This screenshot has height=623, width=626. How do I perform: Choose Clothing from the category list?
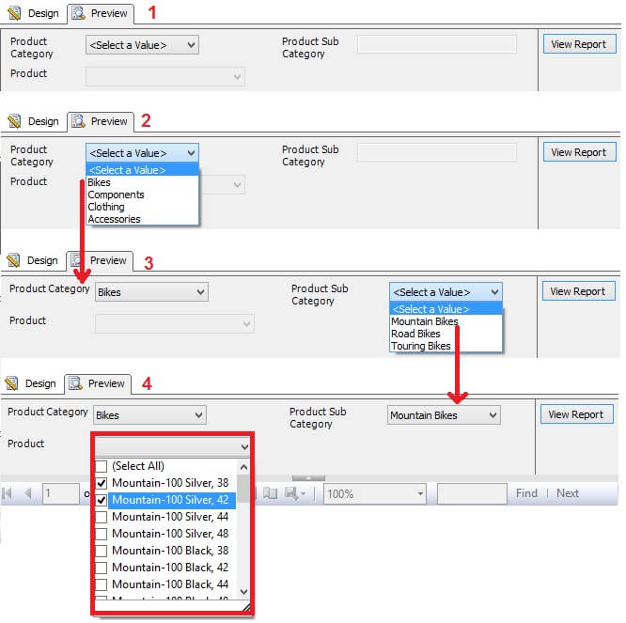142,207
